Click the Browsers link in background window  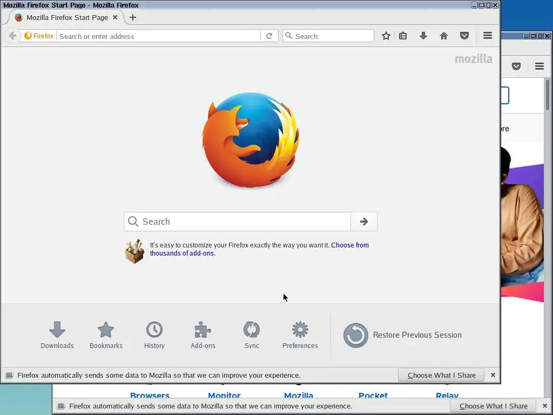(150, 395)
